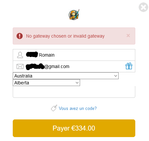Click the Payer €334.00 button
The width and height of the screenshot is (149, 141).
click(74, 128)
